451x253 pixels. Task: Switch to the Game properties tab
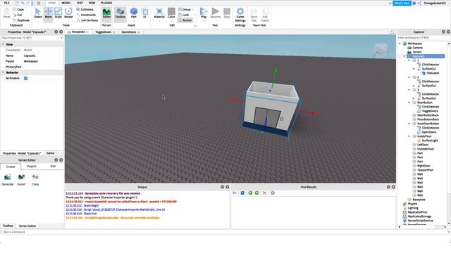point(50,153)
